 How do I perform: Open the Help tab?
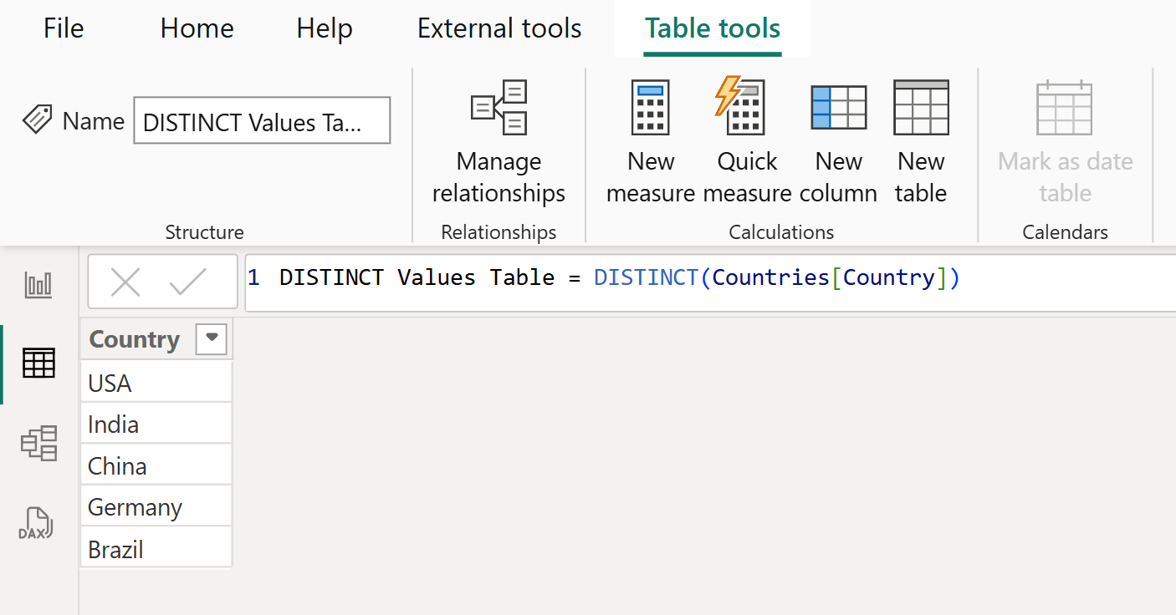(325, 28)
